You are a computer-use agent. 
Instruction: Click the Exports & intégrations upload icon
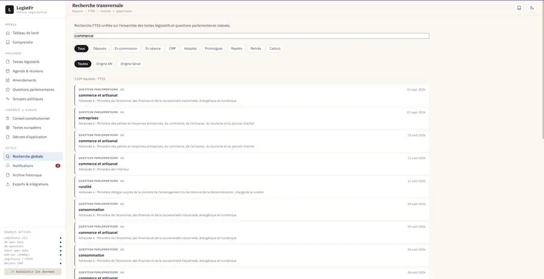pyautogui.click(x=8, y=184)
